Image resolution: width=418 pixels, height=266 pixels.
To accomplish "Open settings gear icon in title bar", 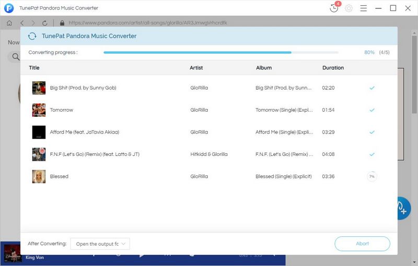I will pyautogui.click(x=349, y=8).
